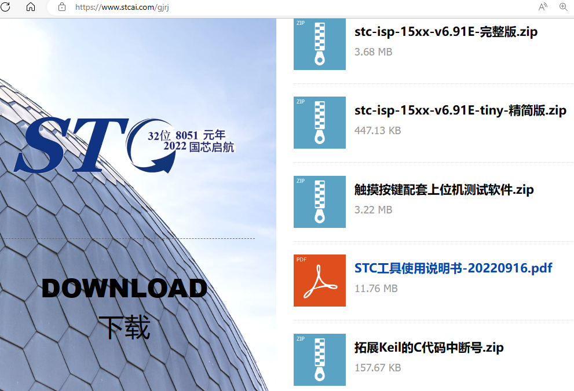Click the zoom magnifier icon in address bar
Screen dimensions: 574x391
pos(564,6)
